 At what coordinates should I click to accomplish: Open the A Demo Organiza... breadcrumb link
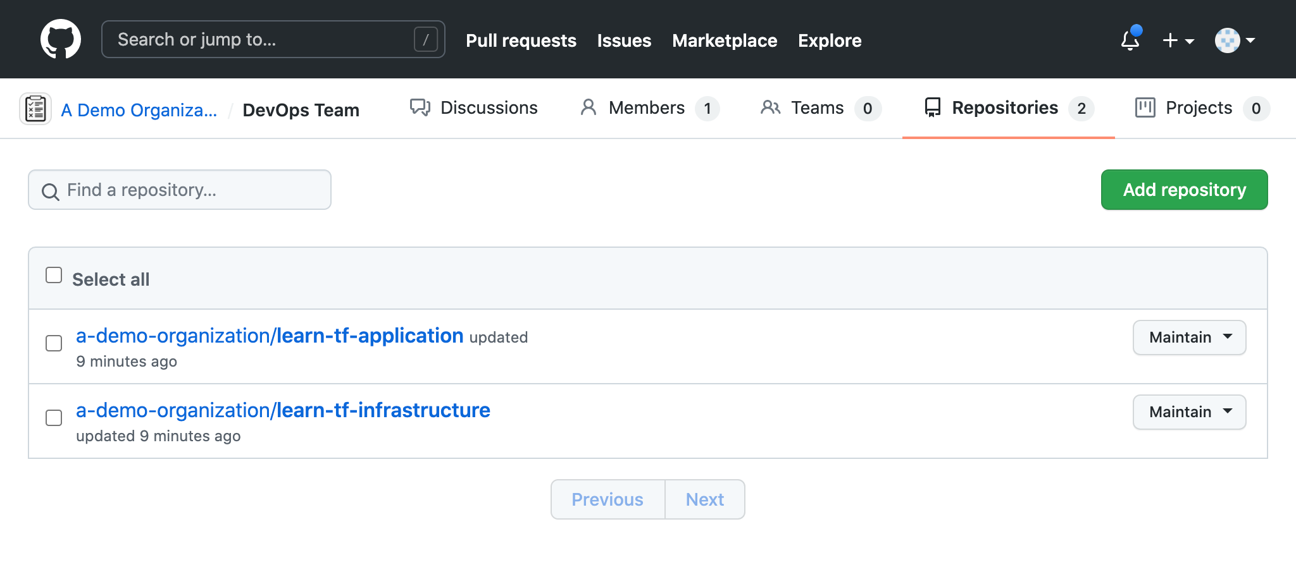click(x=139, y=110)
